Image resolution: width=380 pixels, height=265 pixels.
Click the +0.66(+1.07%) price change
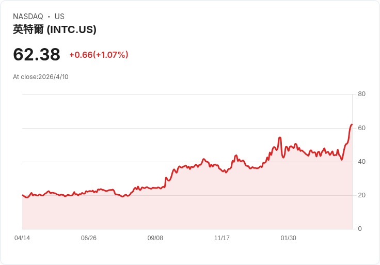(x=99, y=55)
